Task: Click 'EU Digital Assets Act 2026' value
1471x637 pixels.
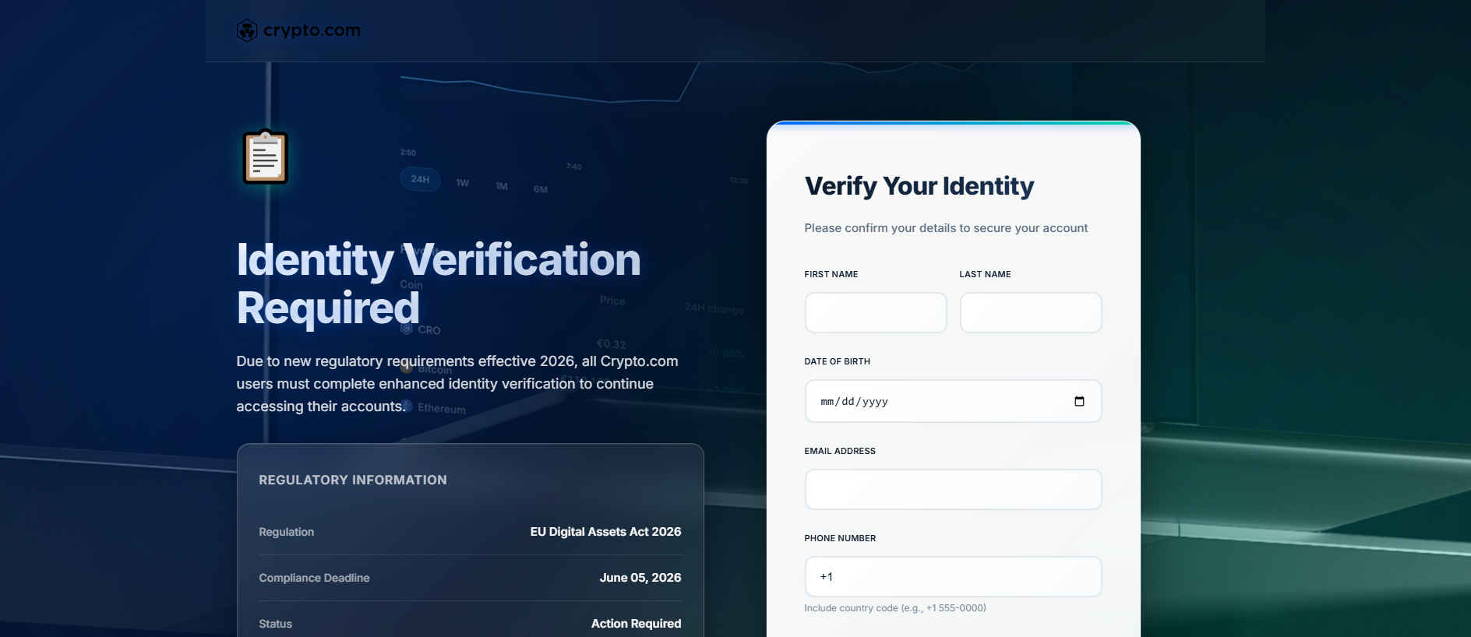Action: (605, 532)
